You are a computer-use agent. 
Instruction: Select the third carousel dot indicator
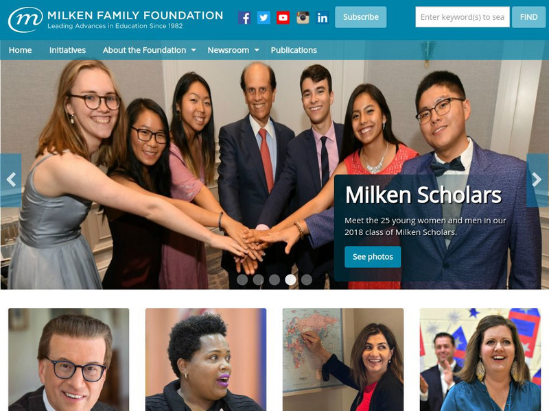point(274,279)
